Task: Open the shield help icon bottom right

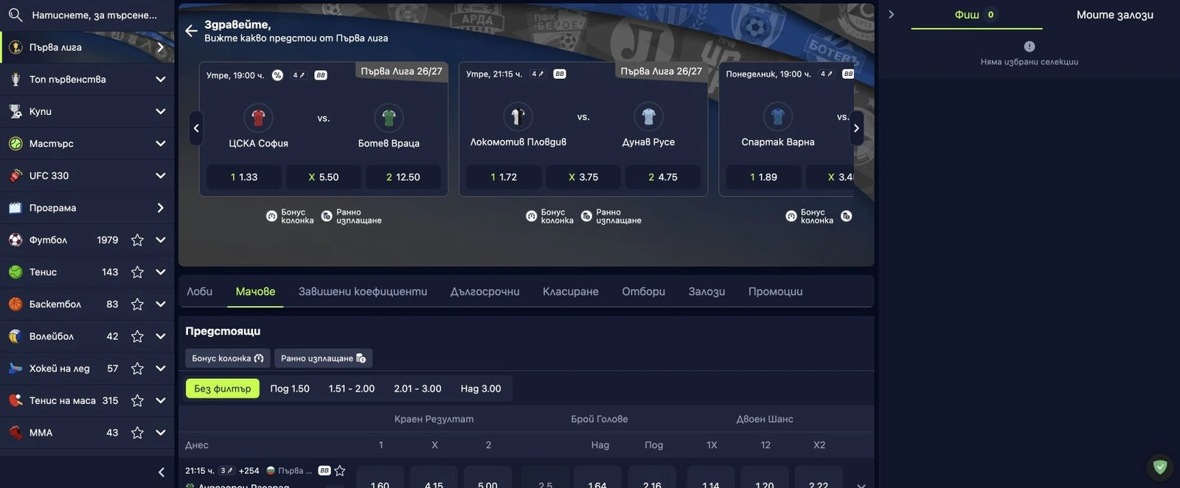Action: pos(1160,467)
